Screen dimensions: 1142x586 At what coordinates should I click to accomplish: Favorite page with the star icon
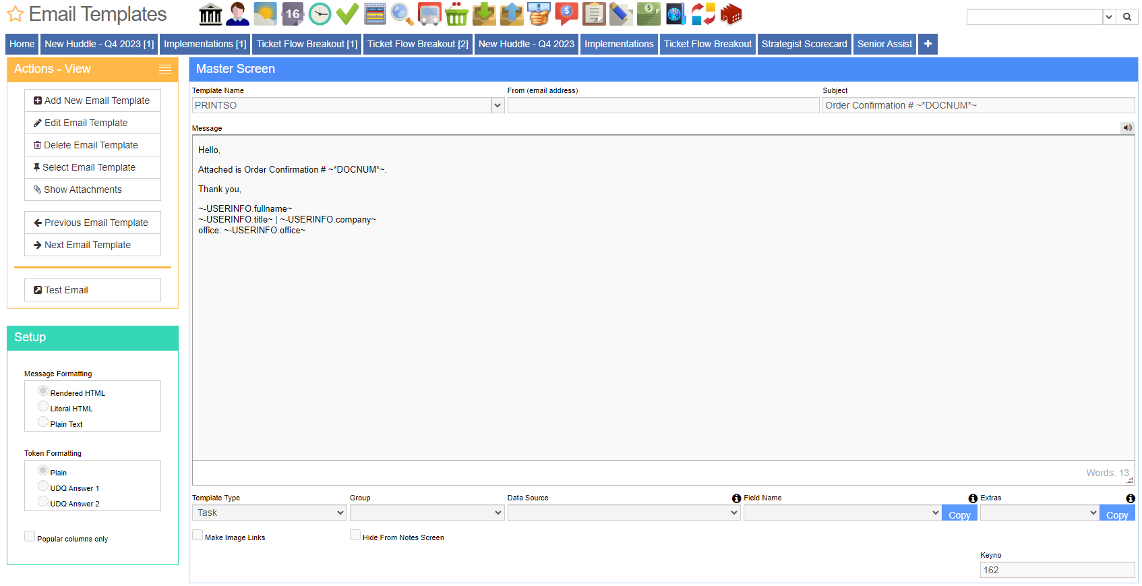[15, 14]
